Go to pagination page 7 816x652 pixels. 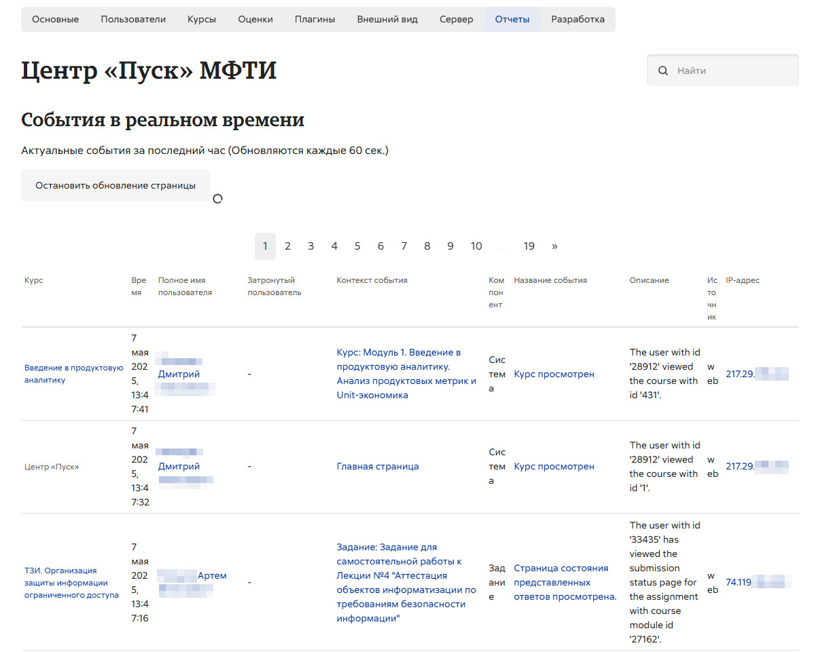[404, 246]
